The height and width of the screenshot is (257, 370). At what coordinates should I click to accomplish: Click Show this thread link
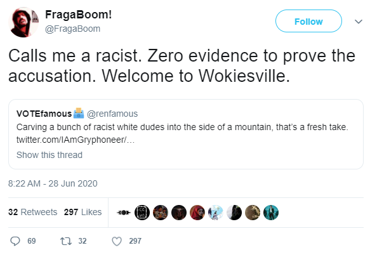click(x=50, y=155)
